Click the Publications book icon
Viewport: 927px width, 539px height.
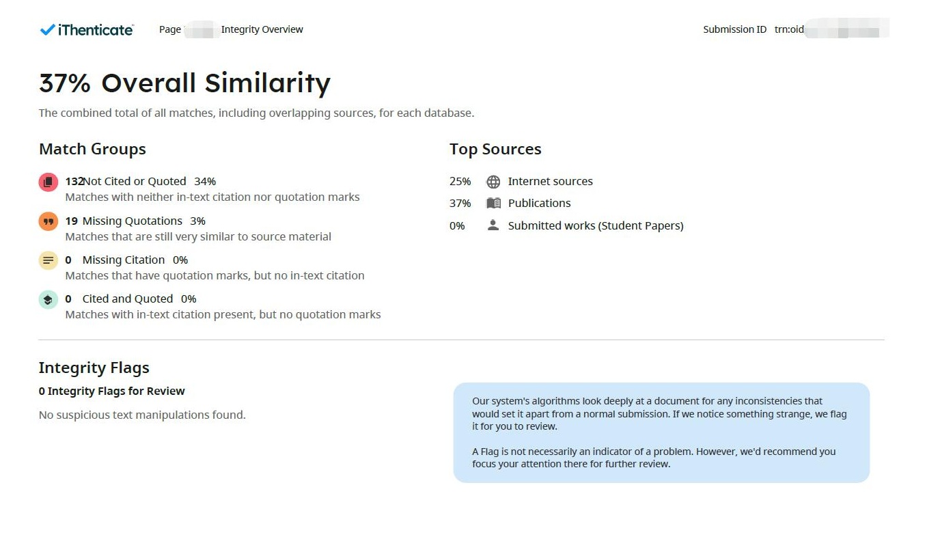pyautogui.click(x=493, y=204)
